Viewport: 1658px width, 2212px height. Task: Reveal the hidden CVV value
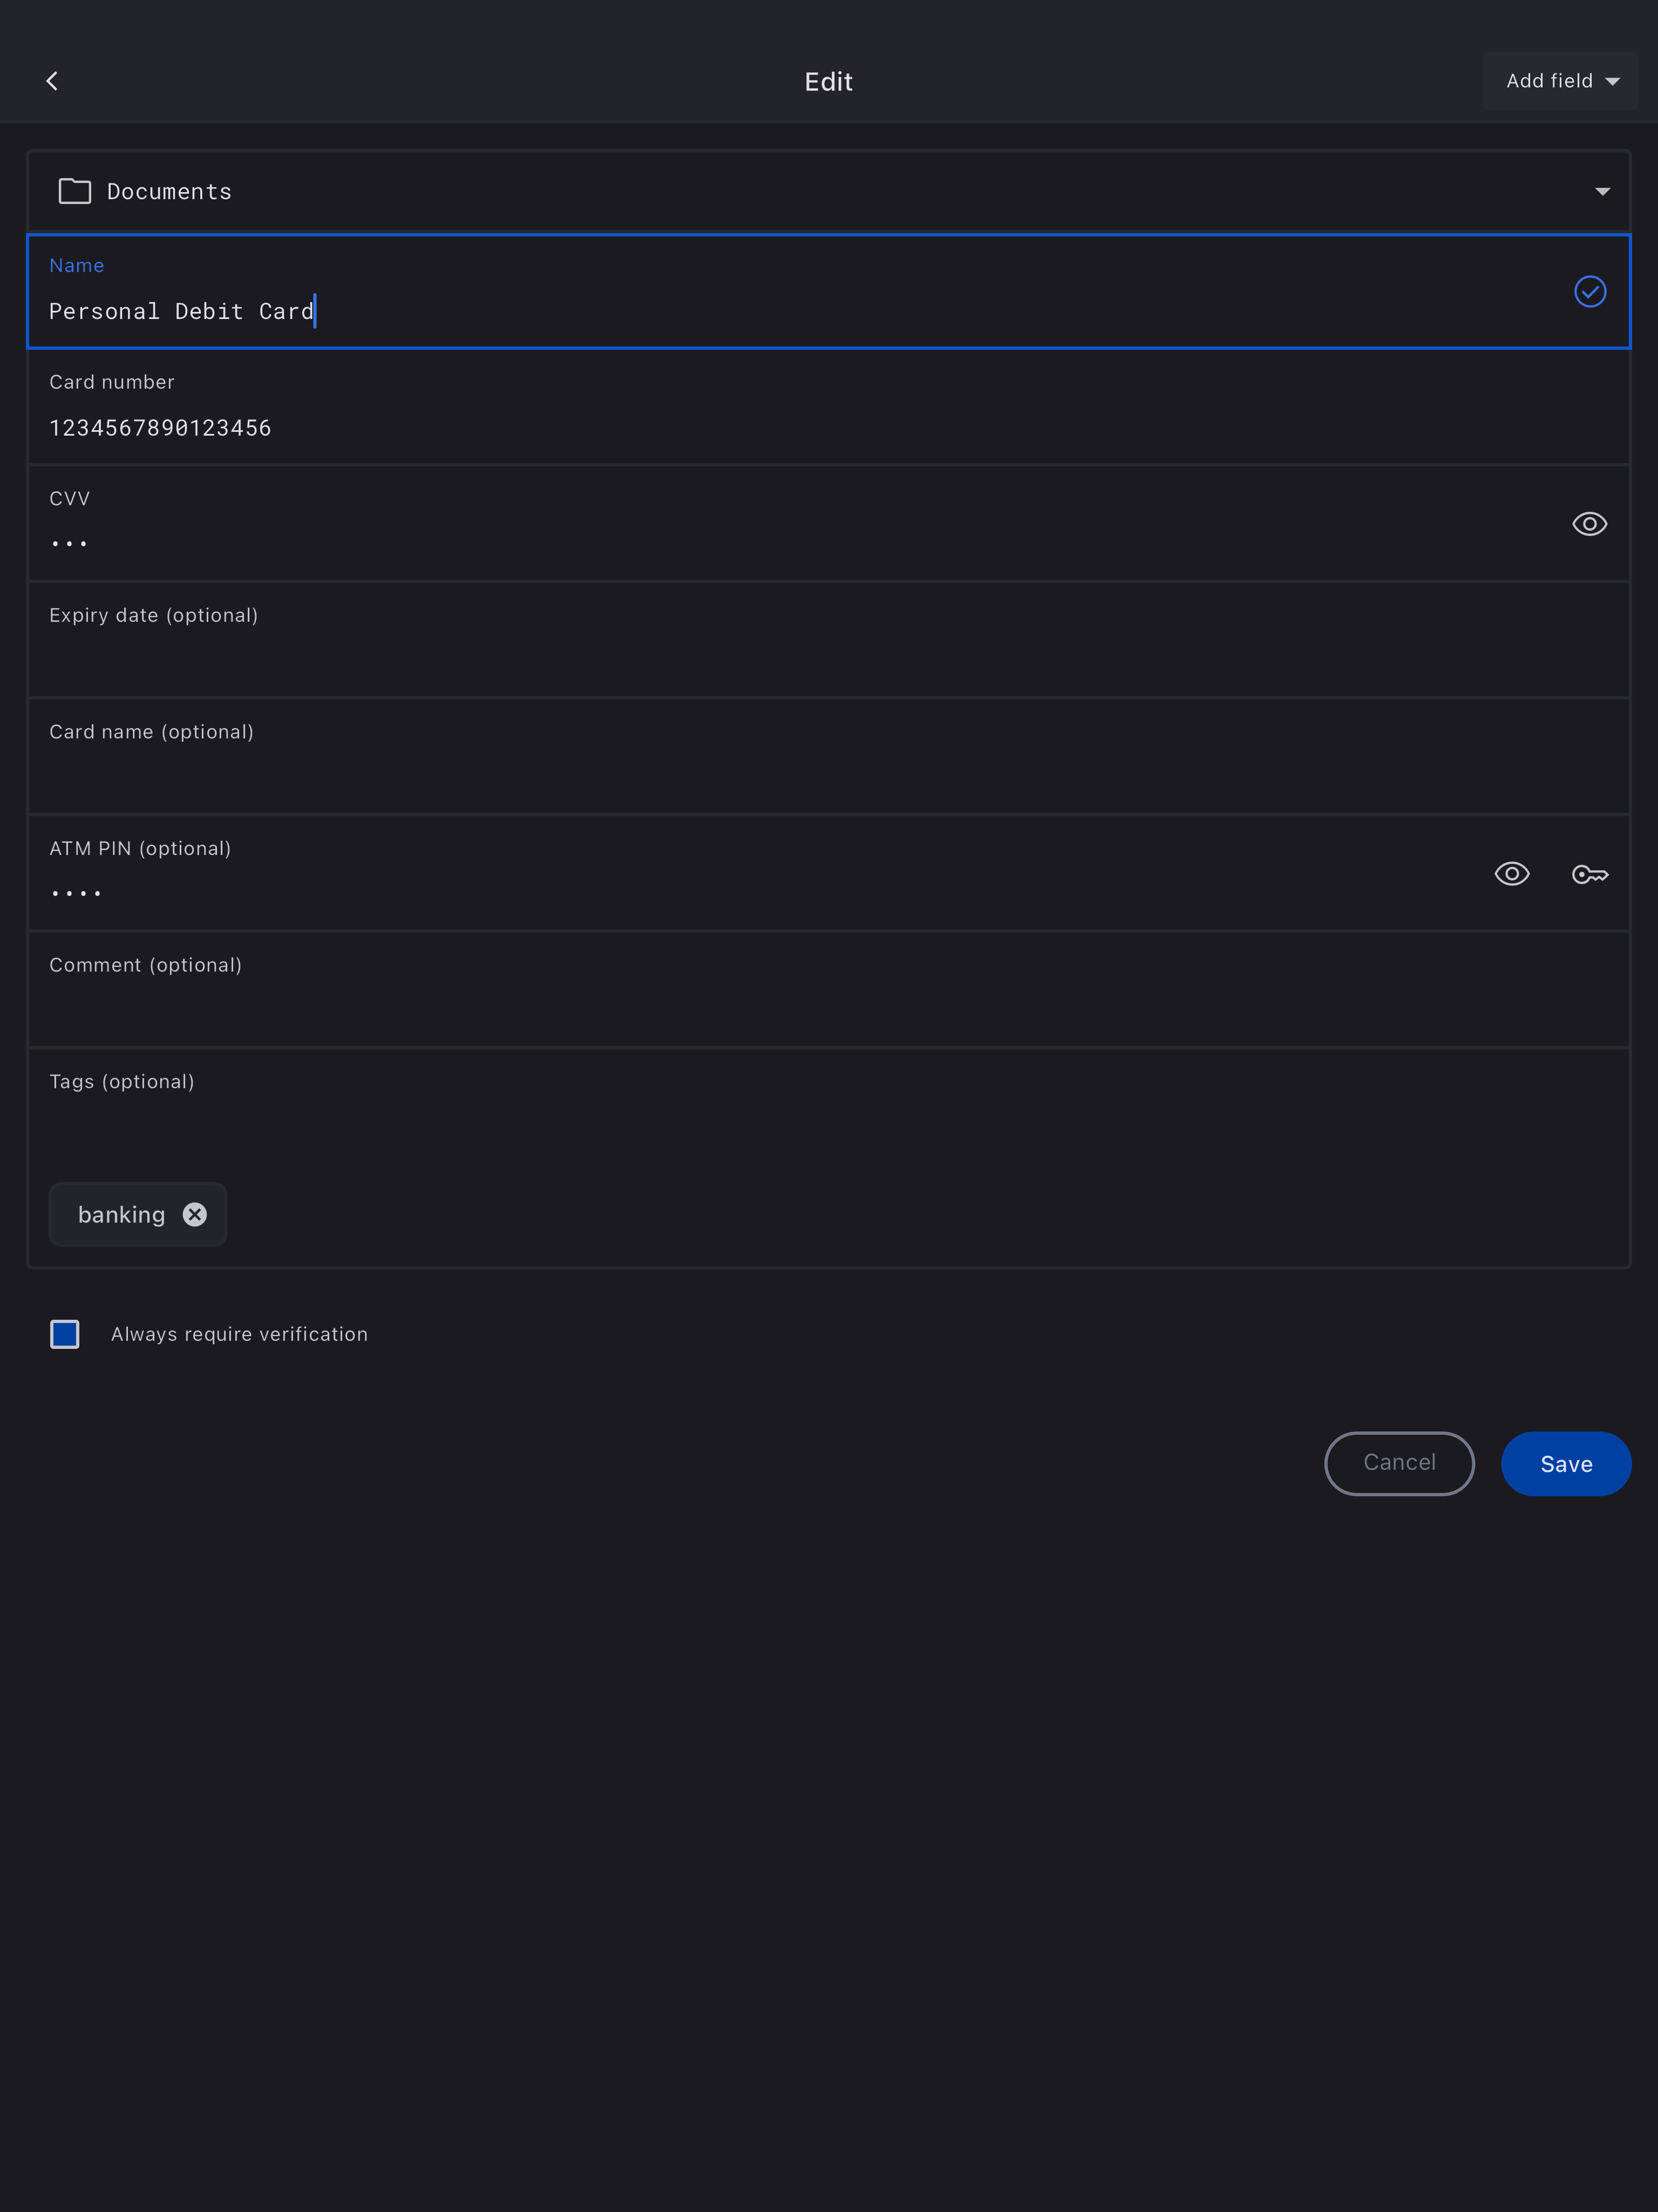[1589, 524]
